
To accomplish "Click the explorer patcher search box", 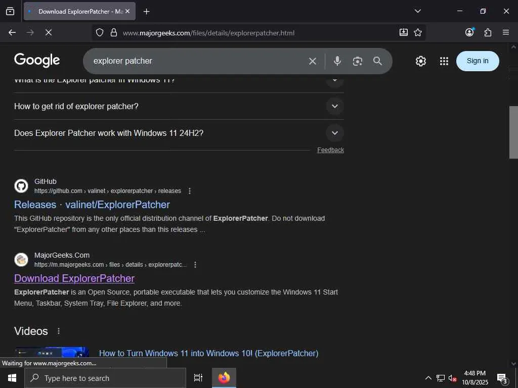I will (198, 61).
